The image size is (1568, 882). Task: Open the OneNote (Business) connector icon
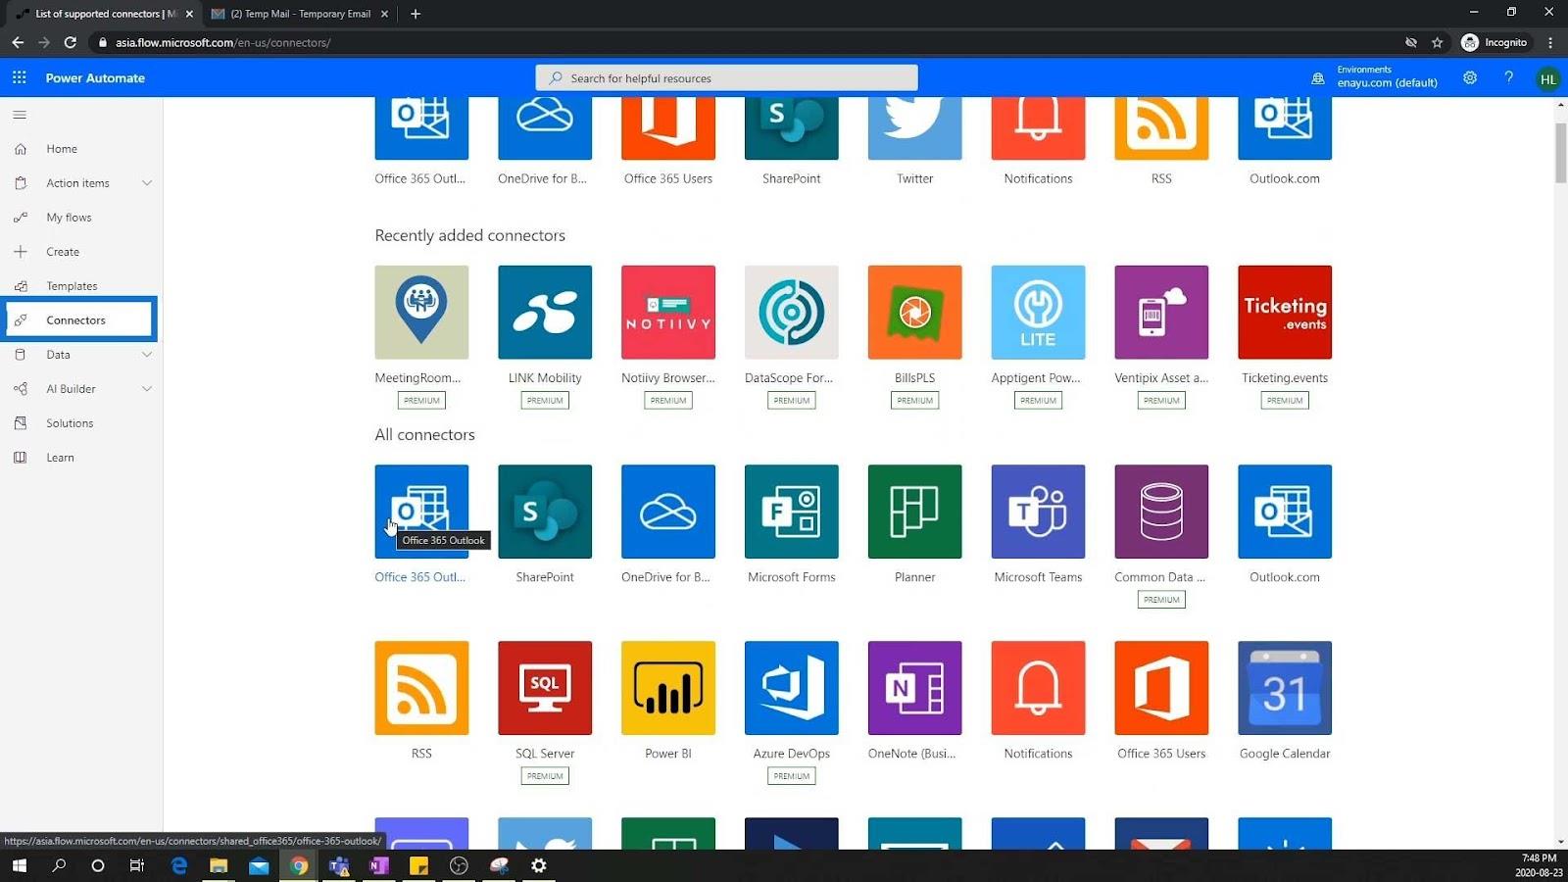pyautogui.click(x=914, y=688)
